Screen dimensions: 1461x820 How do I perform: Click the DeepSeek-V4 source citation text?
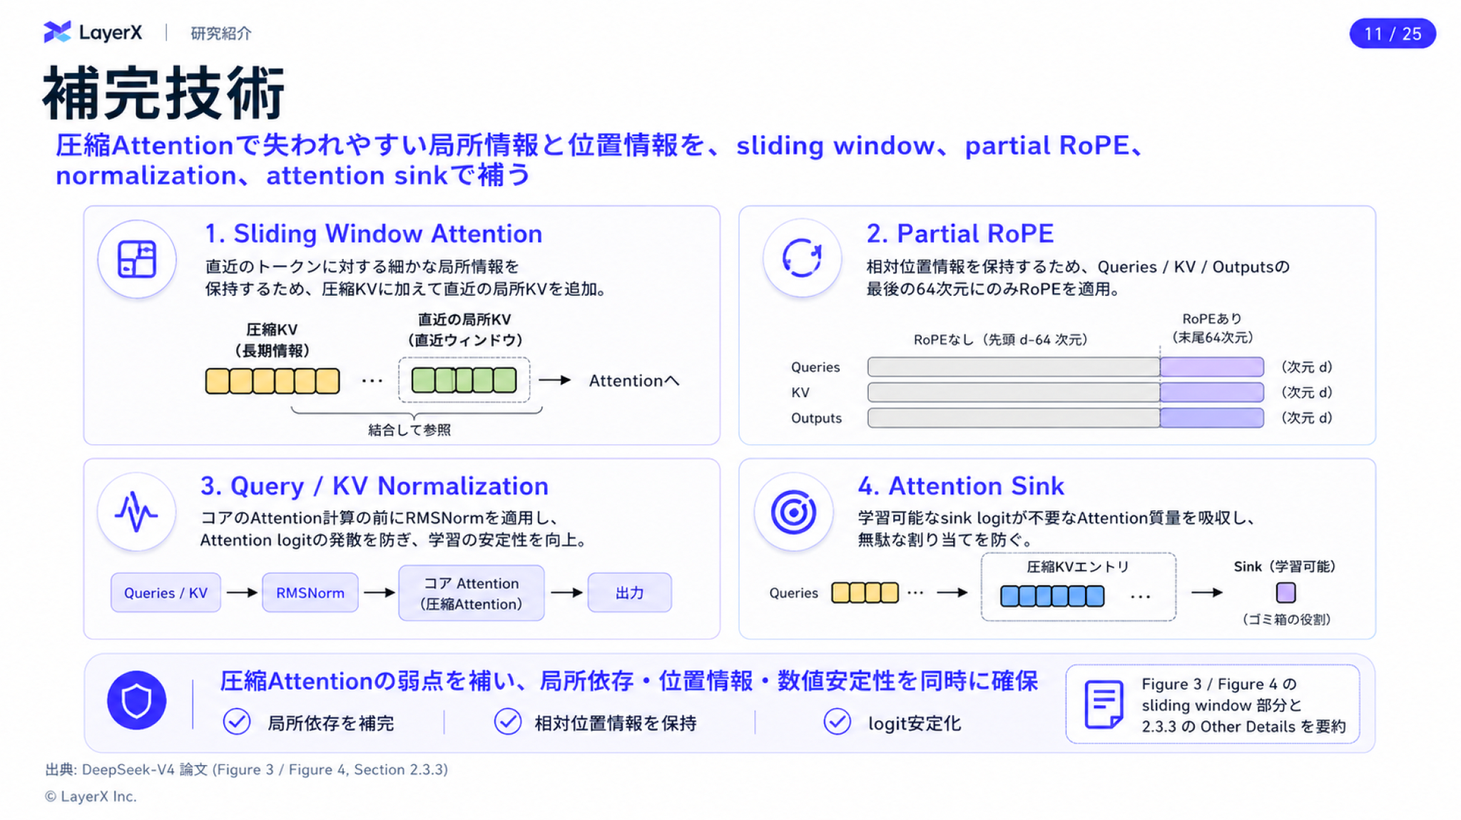[246, 769]
